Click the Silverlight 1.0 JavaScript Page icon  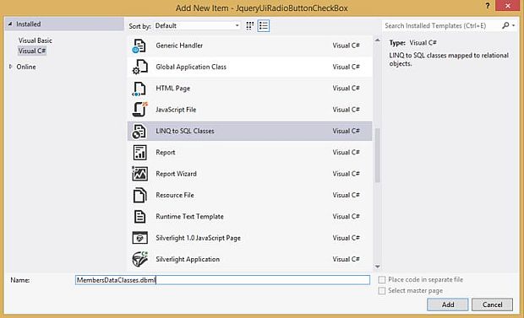pos(139,238)
